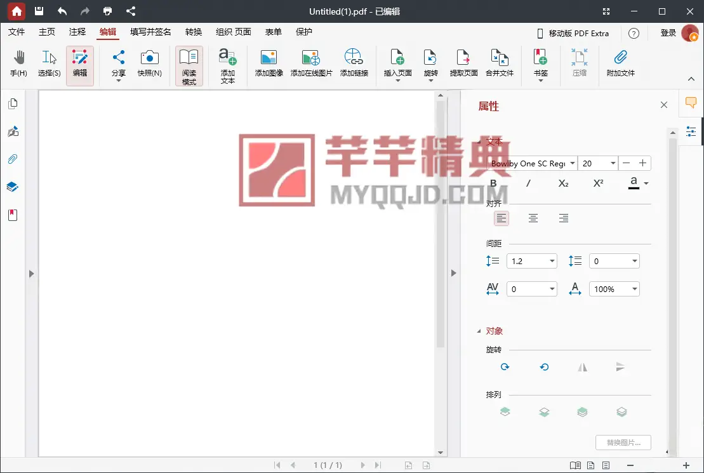Switch to Organize Pages (组织页面) tab
Viewport: 704px width, 473px height.
click(x=234, y=32)
